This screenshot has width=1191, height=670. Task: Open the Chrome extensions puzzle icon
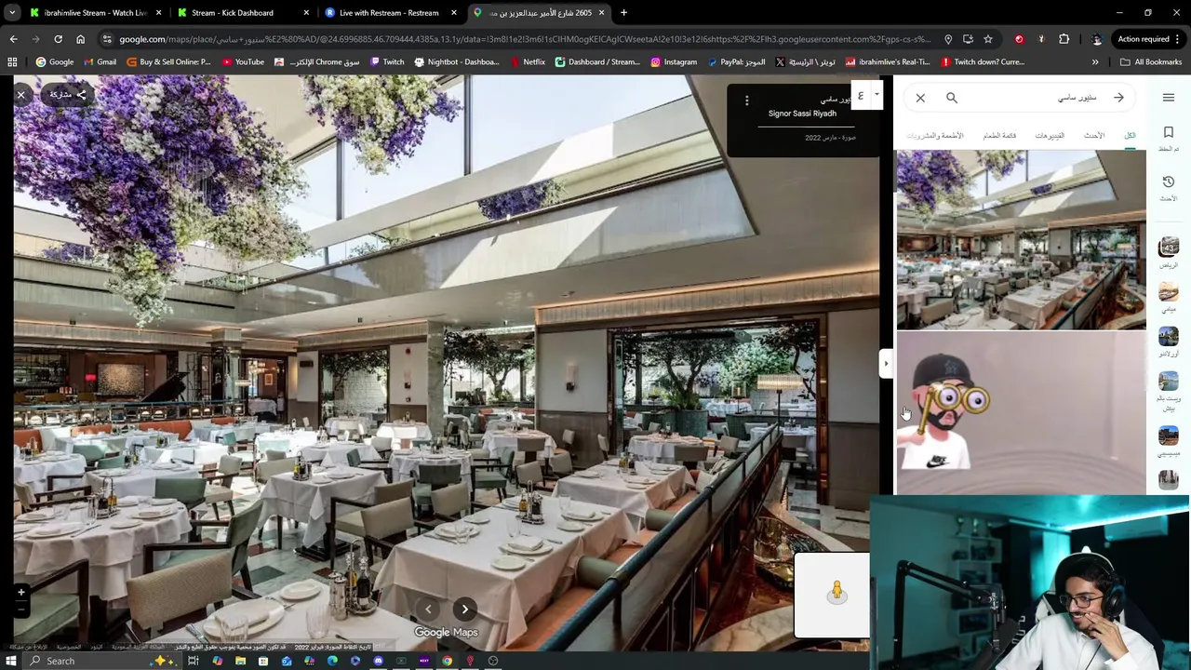1064,39
